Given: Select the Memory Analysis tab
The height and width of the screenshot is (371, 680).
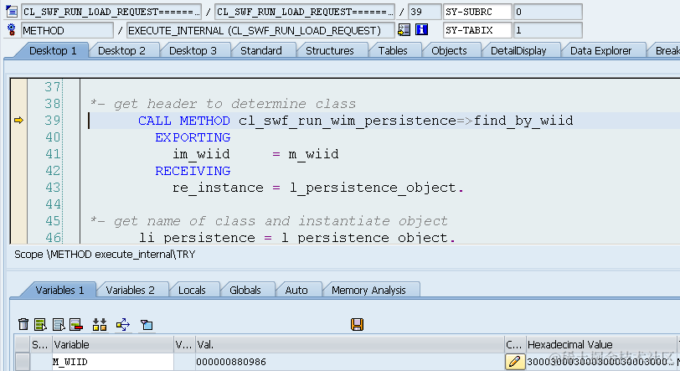Looking at the screenshot, I should [x=368, y=290].
